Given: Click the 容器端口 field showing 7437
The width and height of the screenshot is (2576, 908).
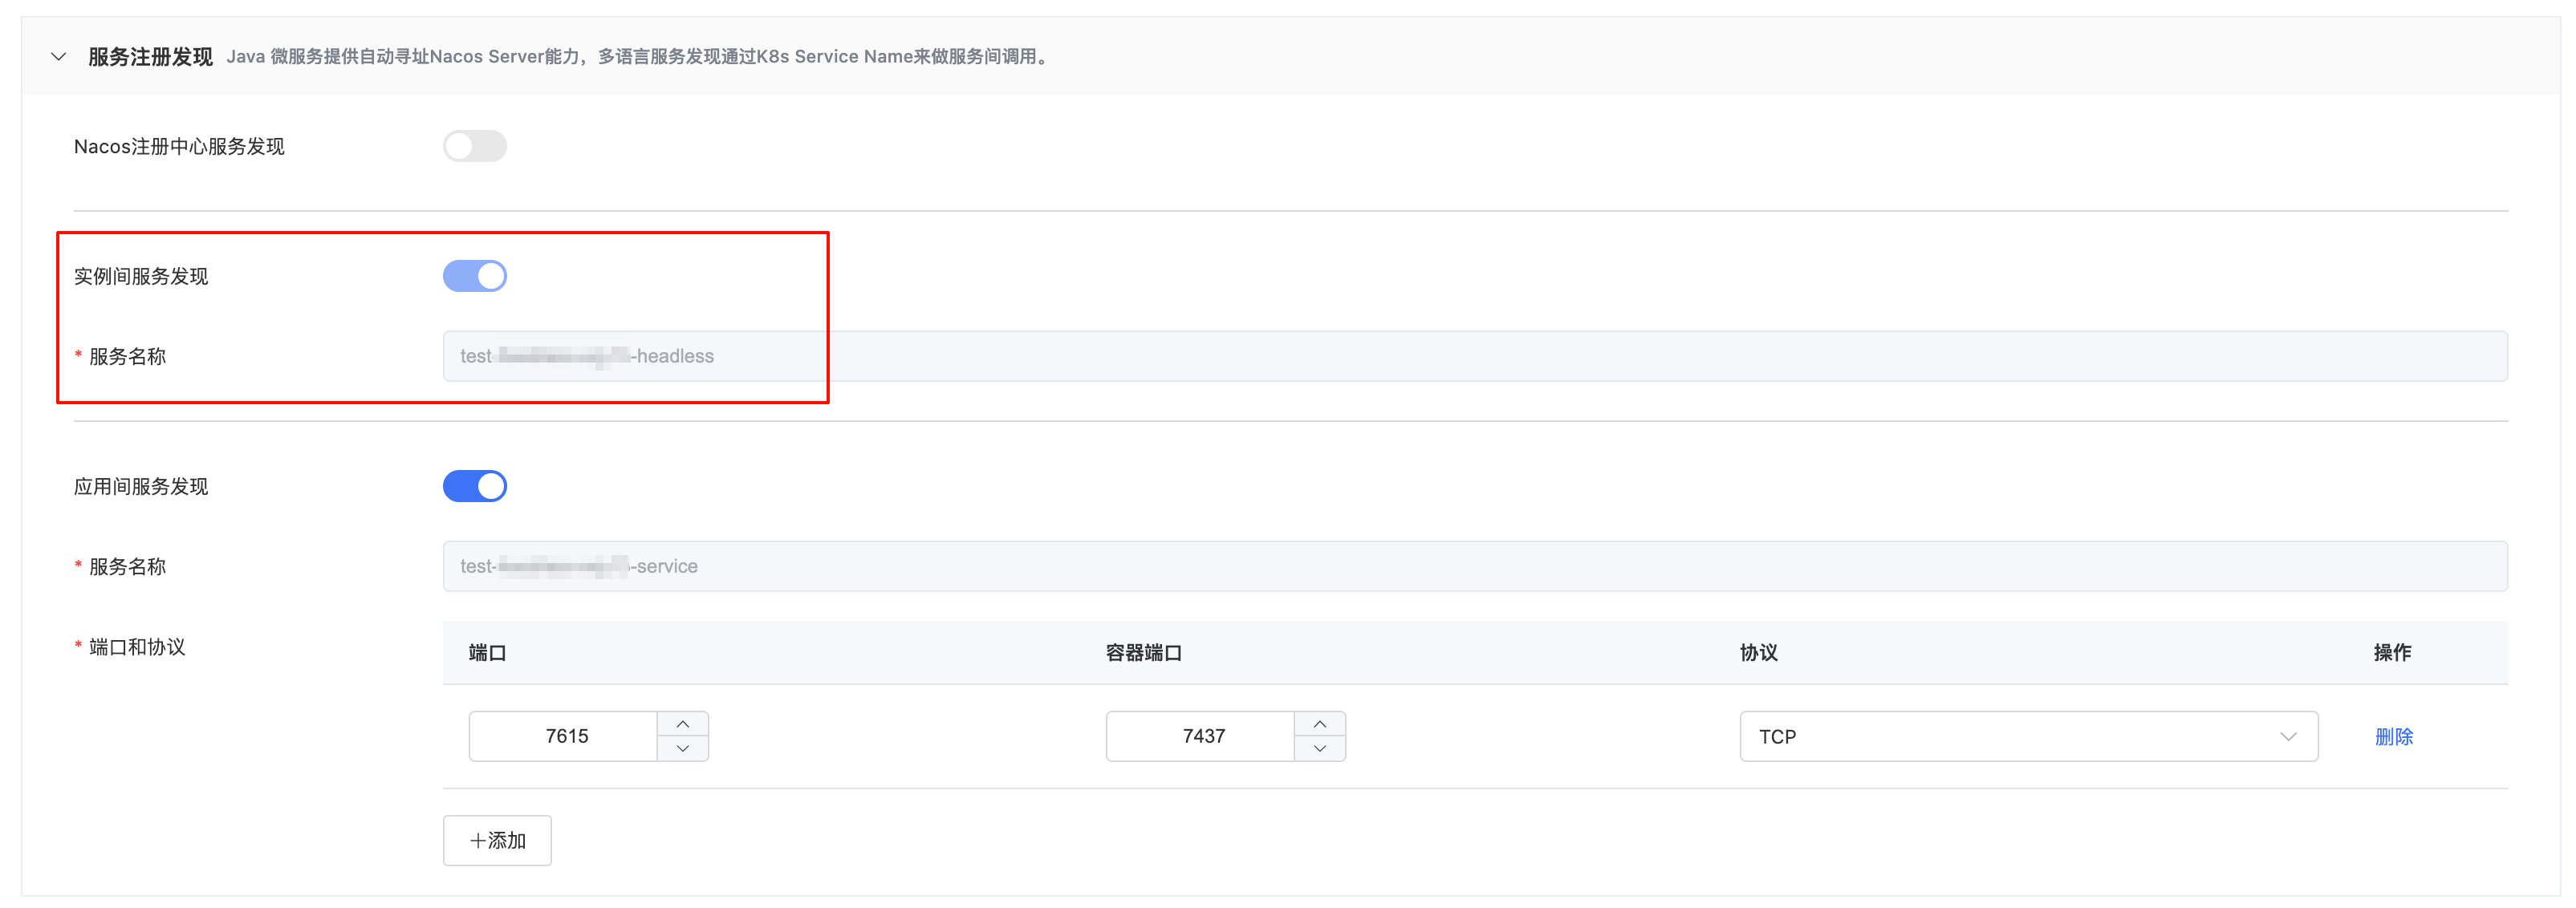Looking at the screenshot, I should [x=1202, y=736].
